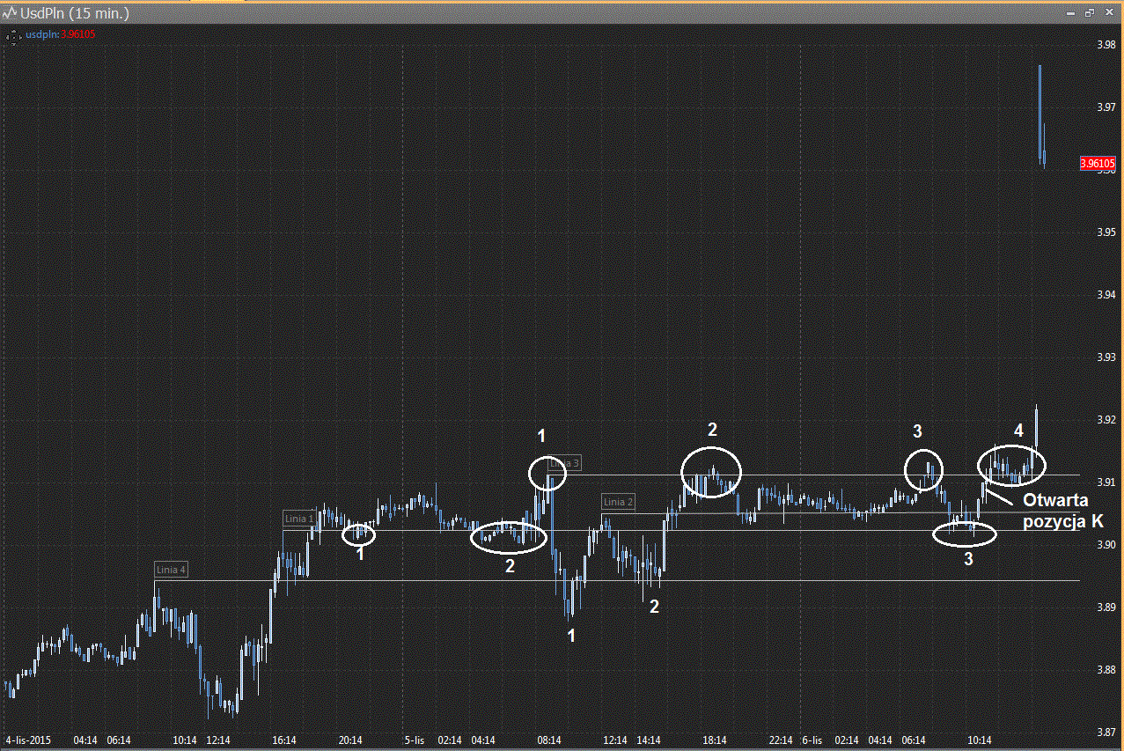1124x751 pixels.
Task: Select the "Linia 1" line label
Action: click(x=299, y=519)
